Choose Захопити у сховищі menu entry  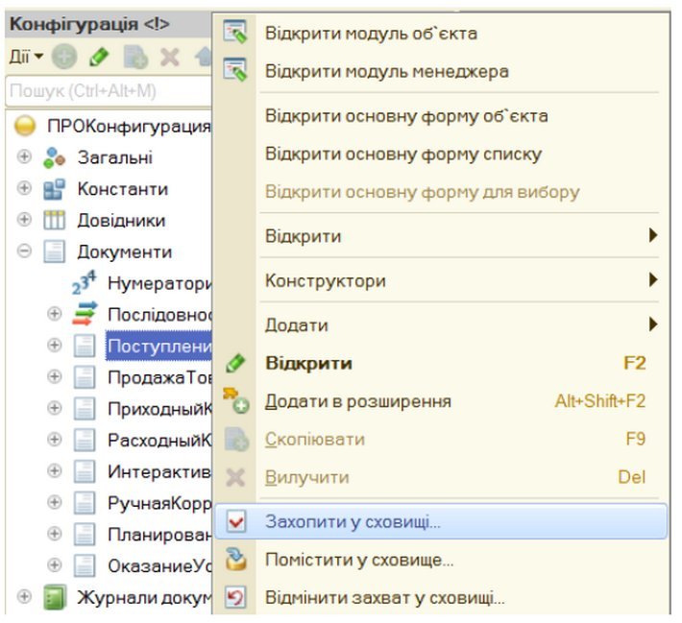[353, 523]
